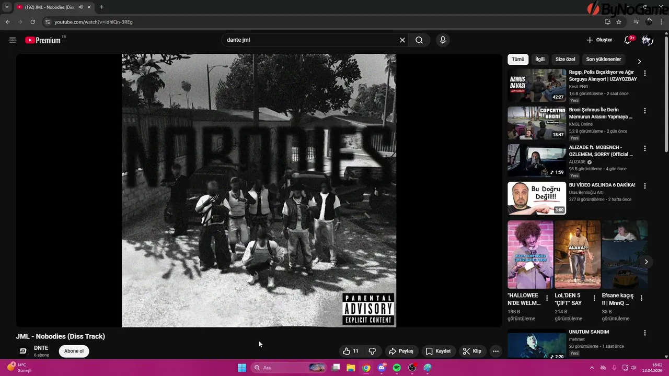
Task: Open Ragıp, Polis Bıçaklıyor video thumbnail
Action: point(537,85)
